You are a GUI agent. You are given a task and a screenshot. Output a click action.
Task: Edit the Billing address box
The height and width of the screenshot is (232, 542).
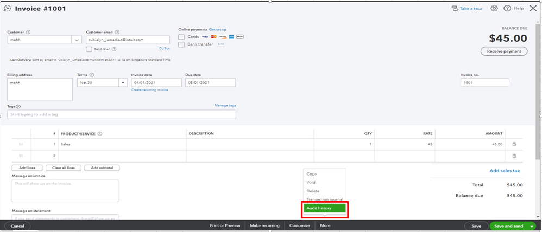[40, 90]
